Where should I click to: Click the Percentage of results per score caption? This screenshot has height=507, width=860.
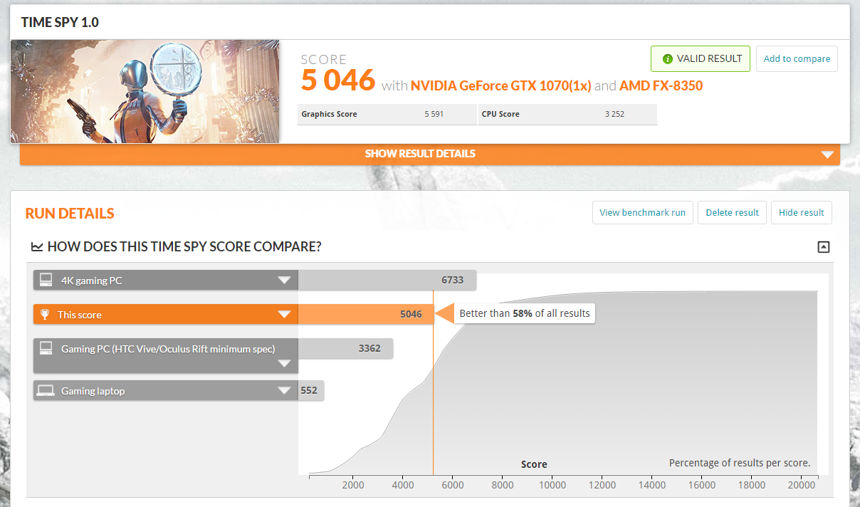[x=740, y=463]
